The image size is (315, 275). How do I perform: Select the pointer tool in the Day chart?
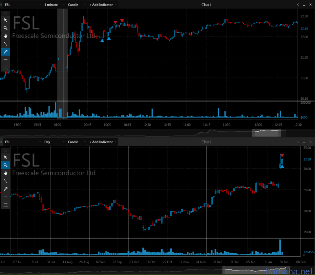(x=6, y=157)
